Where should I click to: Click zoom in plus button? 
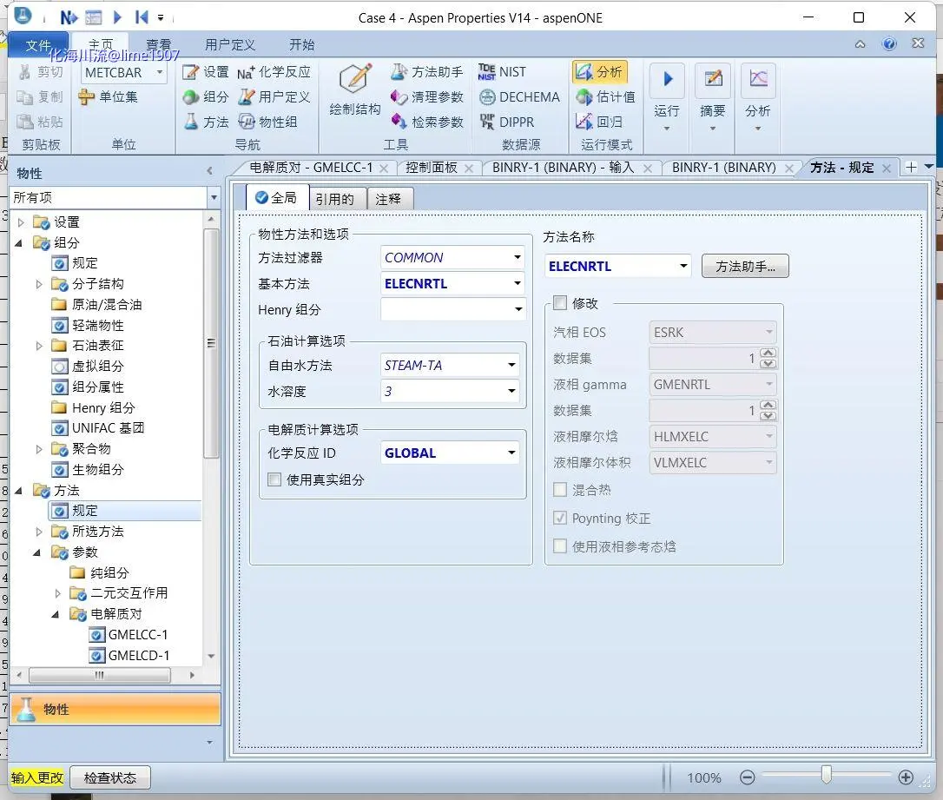(x=906, y=777)
